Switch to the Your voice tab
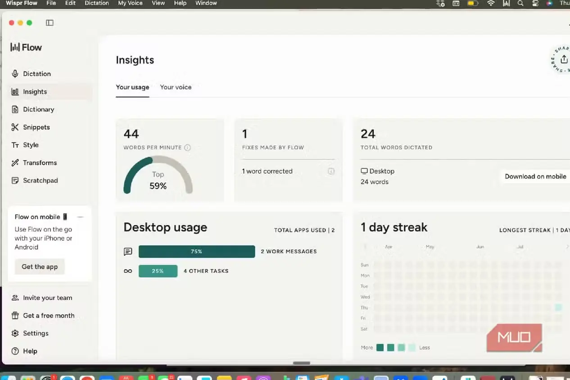570x380 pixels. (176, 87)
